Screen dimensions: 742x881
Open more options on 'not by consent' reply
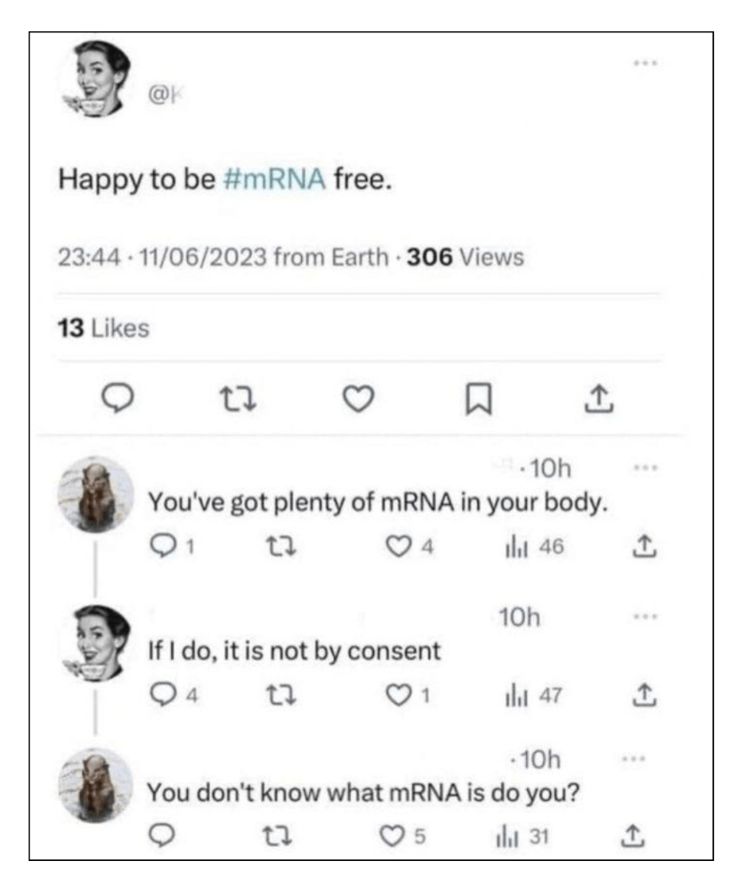pos(644,616)
